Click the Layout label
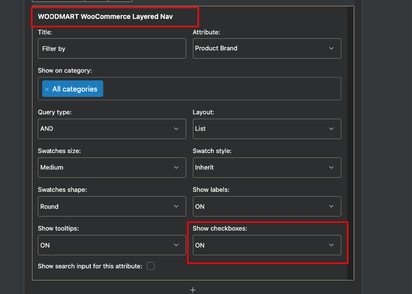 click(204, 112)
